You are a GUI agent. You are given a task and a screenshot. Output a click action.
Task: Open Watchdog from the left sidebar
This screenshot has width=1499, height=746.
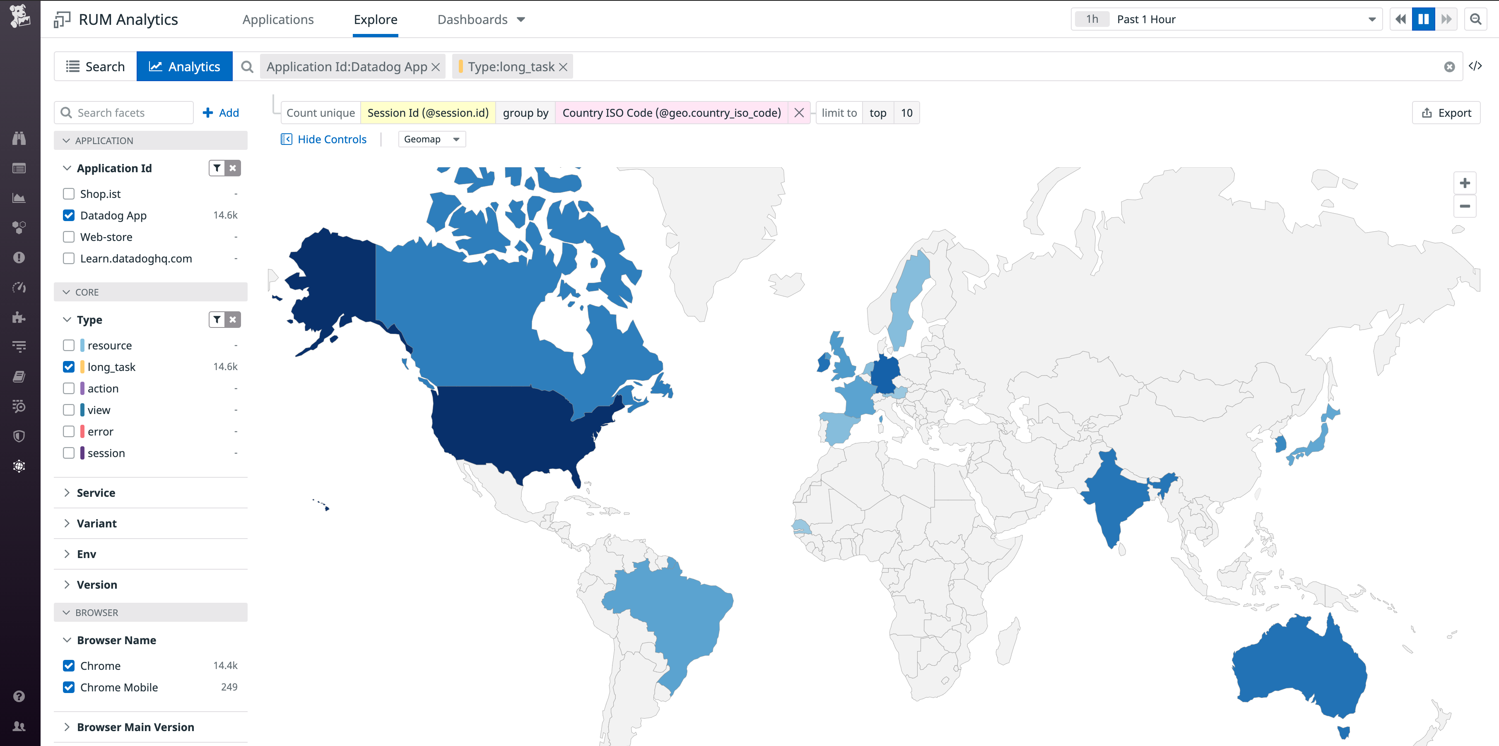(x=19, y=138)
